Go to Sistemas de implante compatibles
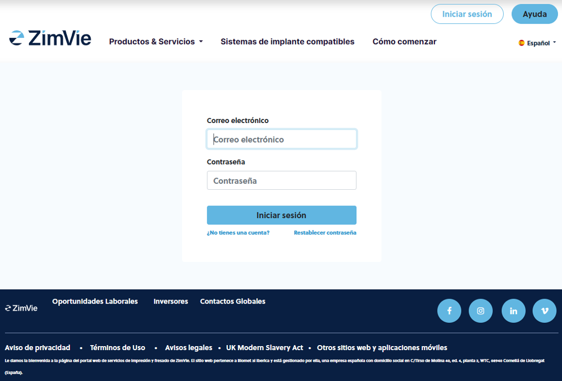The height and width of the screenshot is (381, 562). click(x=287, y=41)
